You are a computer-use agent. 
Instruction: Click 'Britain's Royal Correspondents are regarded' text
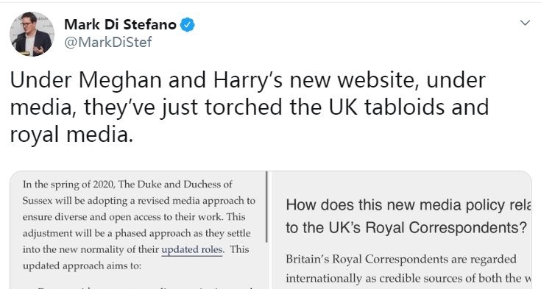pyautogui.click(x=401, y=260)
